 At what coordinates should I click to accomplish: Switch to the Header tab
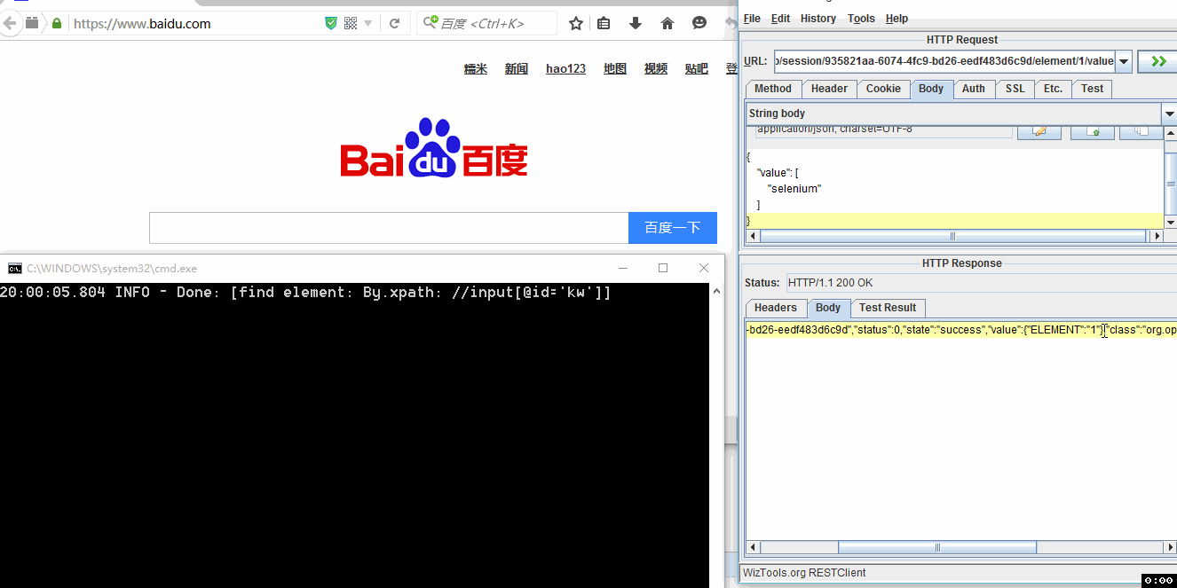(830, 89)
